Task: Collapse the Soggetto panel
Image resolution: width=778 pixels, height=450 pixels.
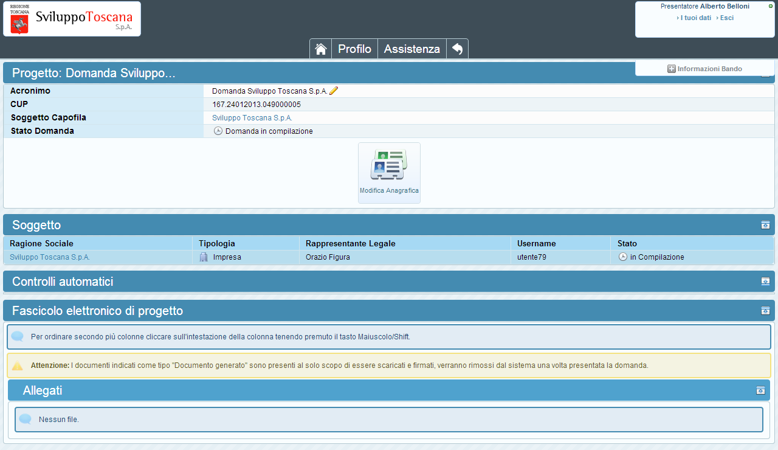Action: [765, 225]
